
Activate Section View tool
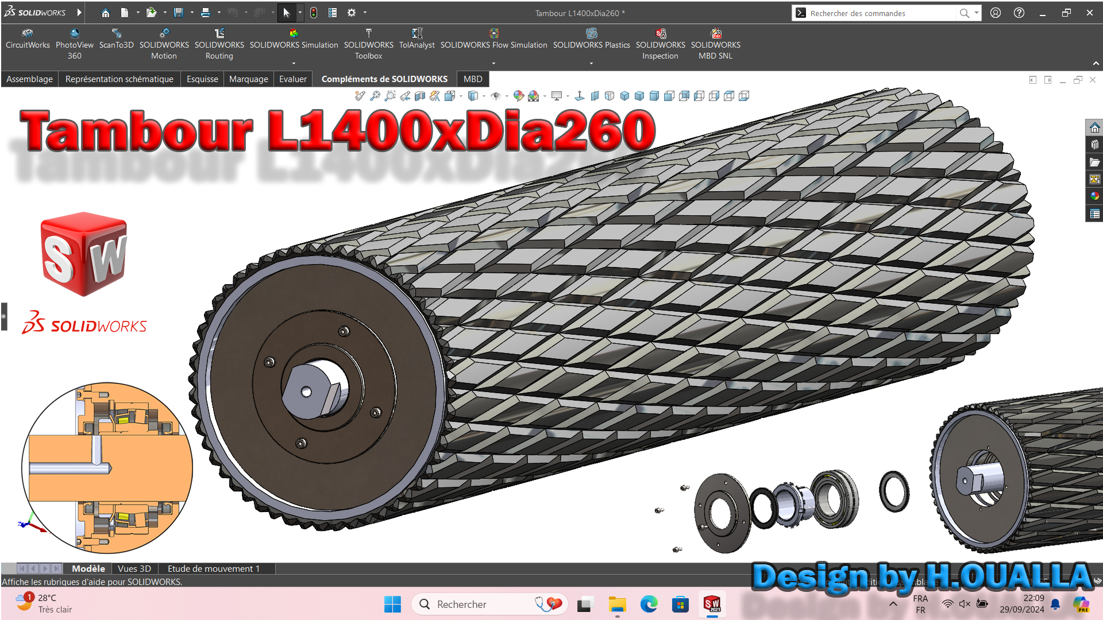tap(420, 96)
